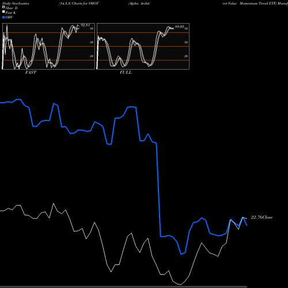Click the 50 axis label in FULL chart
The image size is (288, 288).
(x=186, y=42)
